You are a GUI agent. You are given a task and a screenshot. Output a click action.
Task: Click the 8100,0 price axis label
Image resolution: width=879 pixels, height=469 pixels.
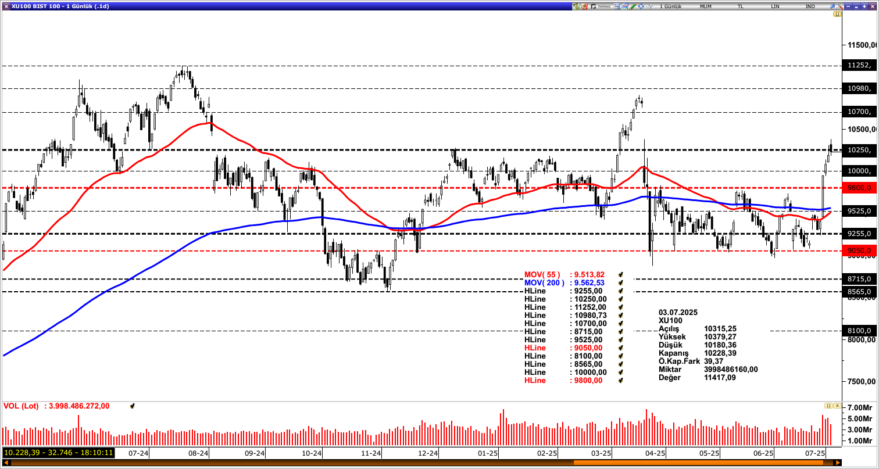tap(858, 331)
